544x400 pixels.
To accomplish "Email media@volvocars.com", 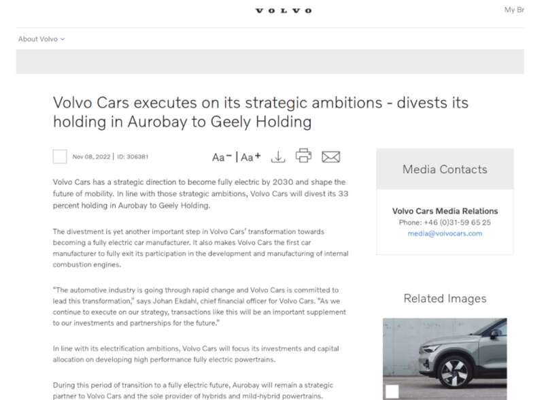I will [x=445, y=233].
